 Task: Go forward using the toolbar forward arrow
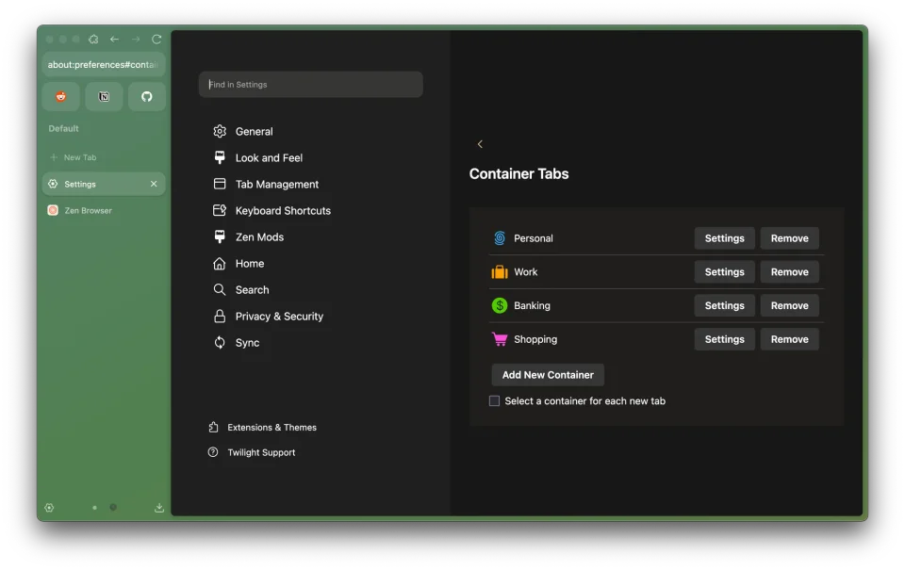pos(136,40)
